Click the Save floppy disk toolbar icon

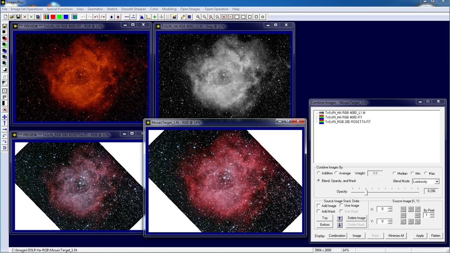tap(18, 17)
